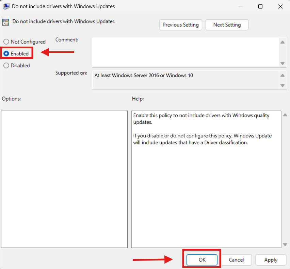290x269 pixels.
Task: Apply the policy changes
Action: [271, 260]
